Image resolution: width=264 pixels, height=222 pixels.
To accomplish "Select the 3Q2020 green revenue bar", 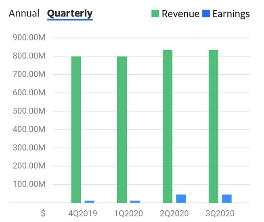I will click(214, 126).
